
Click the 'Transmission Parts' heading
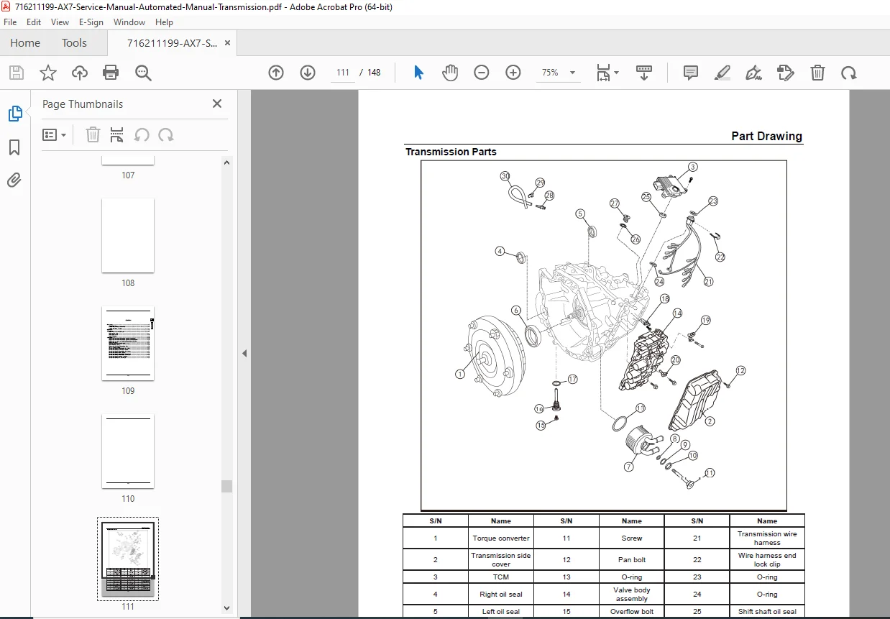point(451,152)
